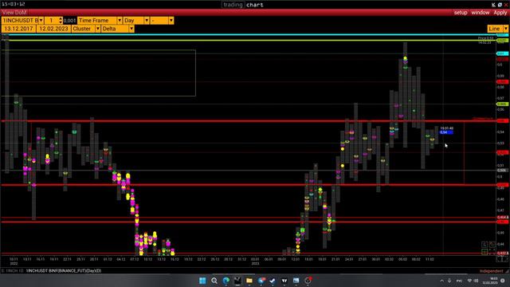510x287 pixels.
Task: Click the blue current price label 0.54
Action: tap(446, 132)
